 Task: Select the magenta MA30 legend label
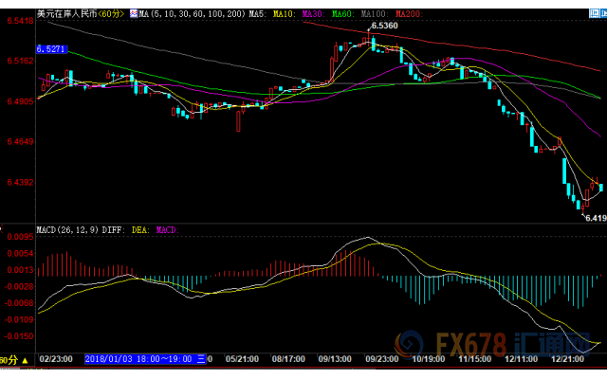313,14
